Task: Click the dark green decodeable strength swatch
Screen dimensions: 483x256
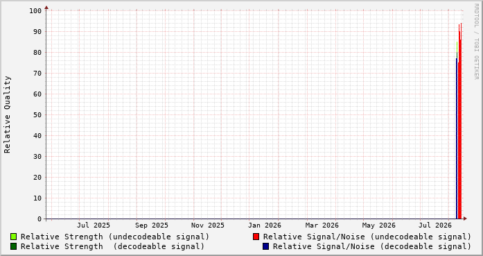Action: point(14,246)
